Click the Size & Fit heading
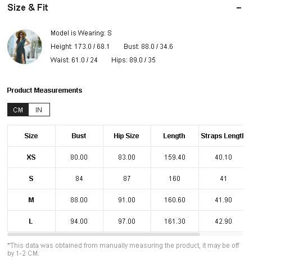 pyautogui.click(x=28, y=8)
